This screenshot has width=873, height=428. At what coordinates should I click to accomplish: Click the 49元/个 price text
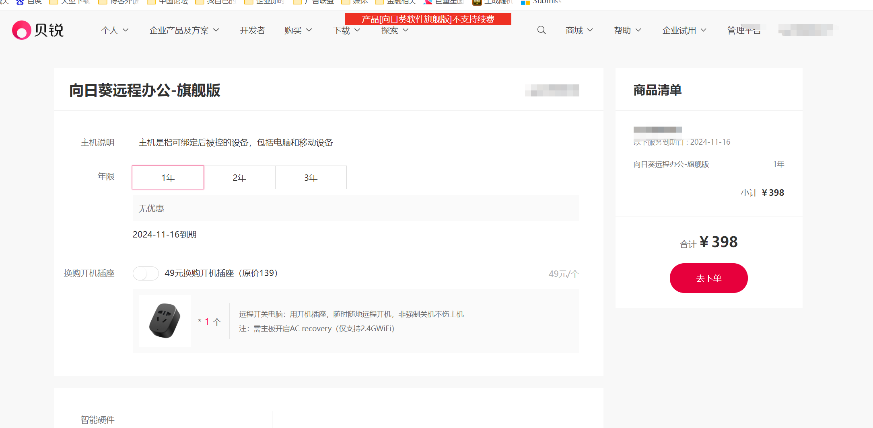point(564,274)
